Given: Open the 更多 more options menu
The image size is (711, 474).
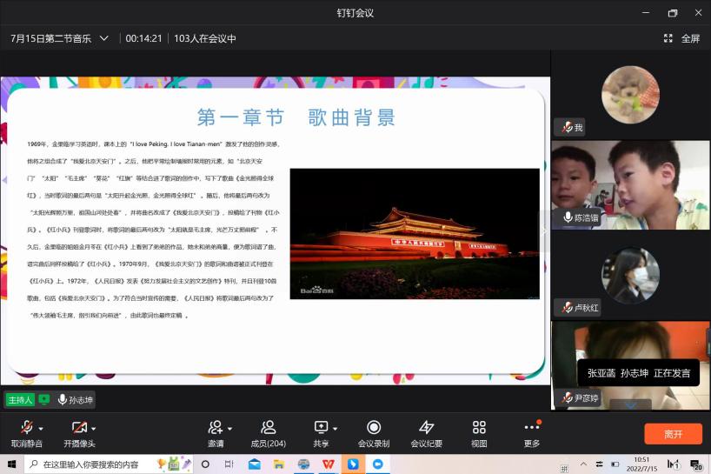Looking at the screenshot, I should 531,428.
